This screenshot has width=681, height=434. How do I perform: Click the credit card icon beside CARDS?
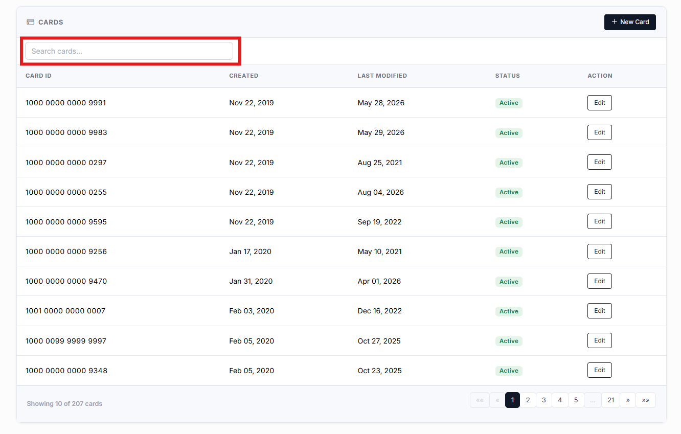point(30,22)
